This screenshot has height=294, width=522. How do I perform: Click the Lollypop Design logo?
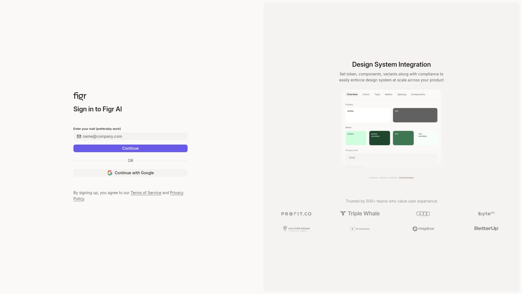coord(296,229)
